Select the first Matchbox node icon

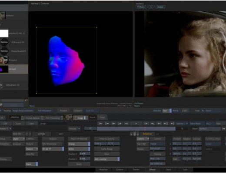coord(4,42)
